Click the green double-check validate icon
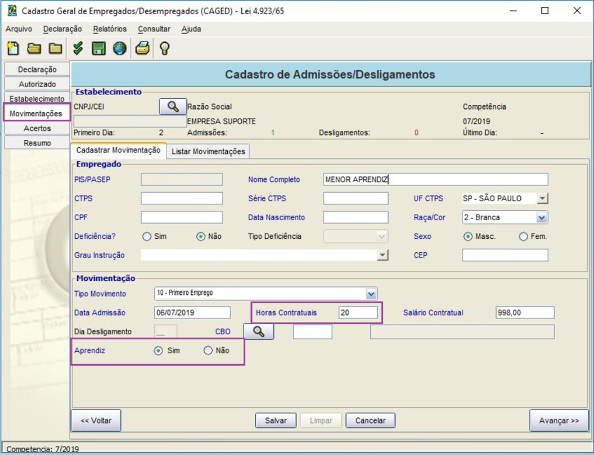This screenshot has height=455, width=594. tap(78, 48)
